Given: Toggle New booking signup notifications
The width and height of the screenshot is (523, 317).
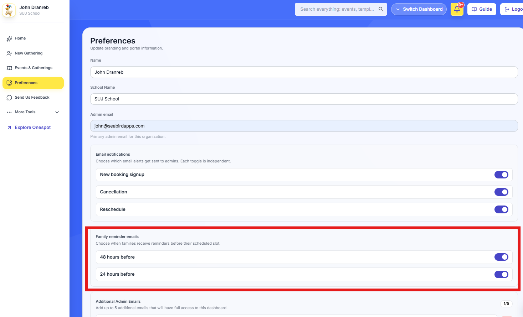Looking at the screenshot, I should (x=501, y=175).
